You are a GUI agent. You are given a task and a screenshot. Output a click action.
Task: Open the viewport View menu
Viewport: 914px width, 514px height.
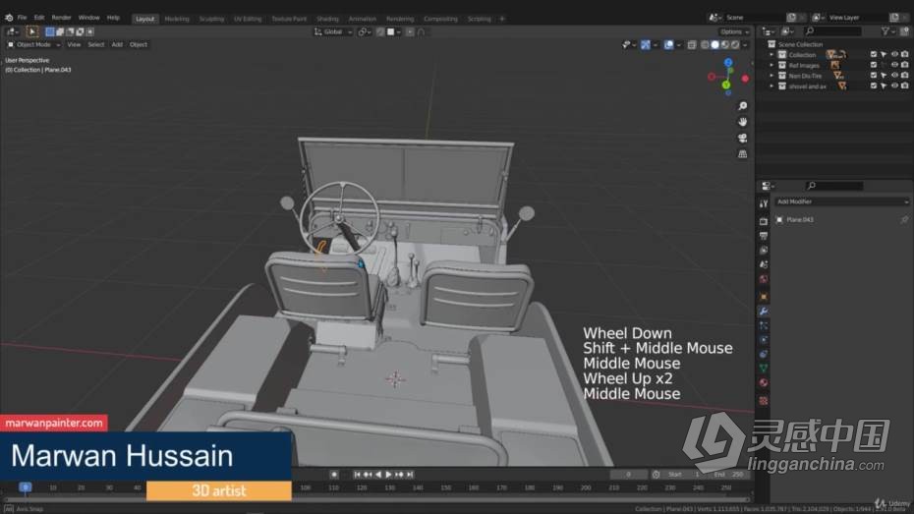(x=74, y=45)
